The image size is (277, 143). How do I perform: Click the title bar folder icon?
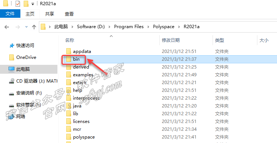6,4
